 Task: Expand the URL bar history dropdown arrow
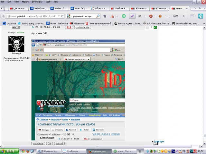(59, 16)
